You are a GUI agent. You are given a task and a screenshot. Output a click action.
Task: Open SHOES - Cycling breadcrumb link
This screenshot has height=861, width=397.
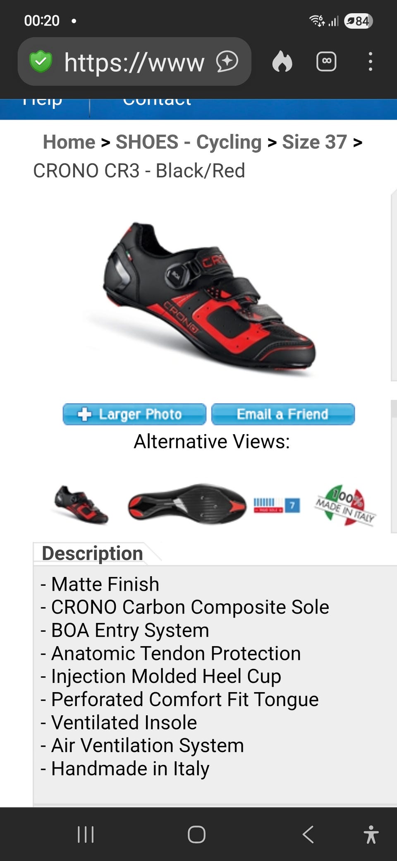(x=189, y=142)
